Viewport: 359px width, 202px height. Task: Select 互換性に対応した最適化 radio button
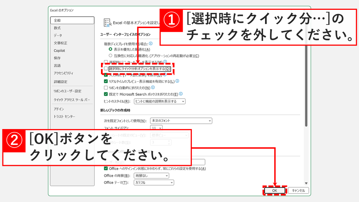click(110, 55)
